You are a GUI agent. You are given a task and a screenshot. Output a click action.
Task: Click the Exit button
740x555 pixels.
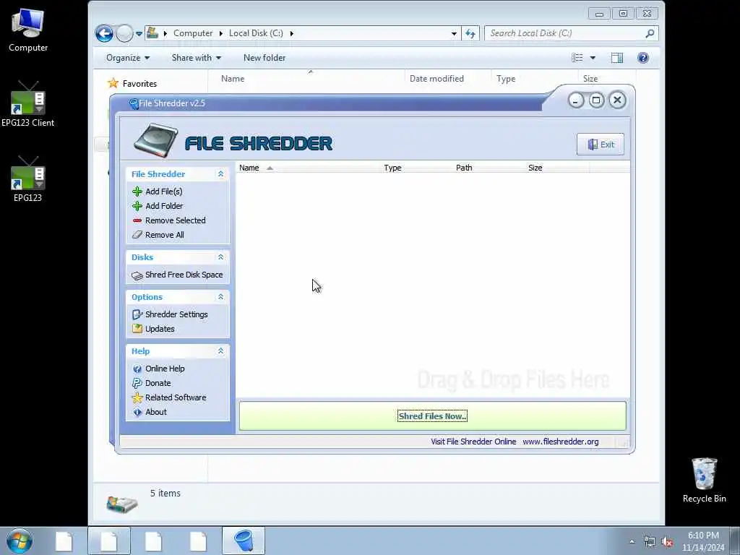(x=600, y=145)
